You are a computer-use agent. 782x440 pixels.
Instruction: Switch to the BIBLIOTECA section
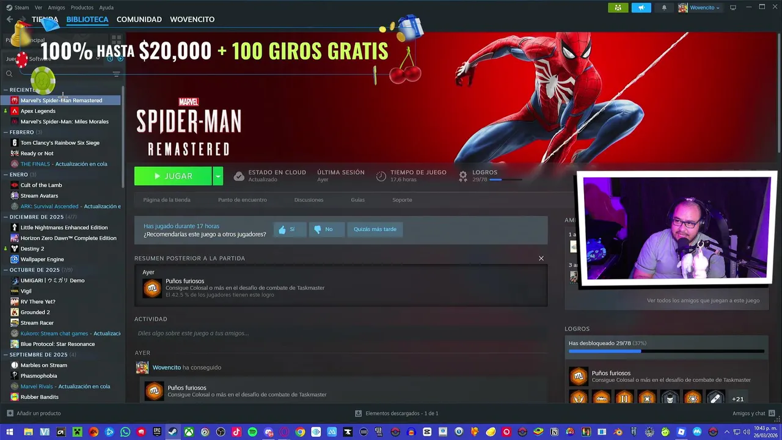[x=87, y=20]
